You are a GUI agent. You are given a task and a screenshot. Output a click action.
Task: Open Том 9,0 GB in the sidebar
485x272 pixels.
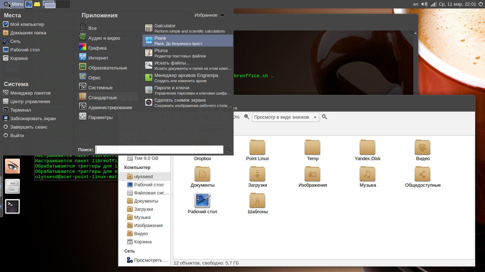click(x=145, y=158)
